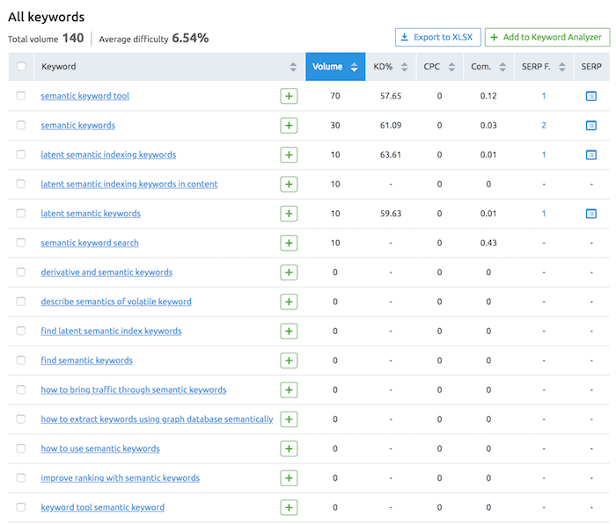The width and height of the screenshot is (616, 524).
Task: Check the box for 'semantic keyword search'
Action: point(21,243)
